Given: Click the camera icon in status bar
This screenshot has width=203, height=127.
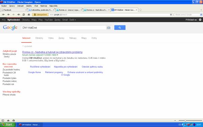Looking at the screenshot, I should pos(13,120).
